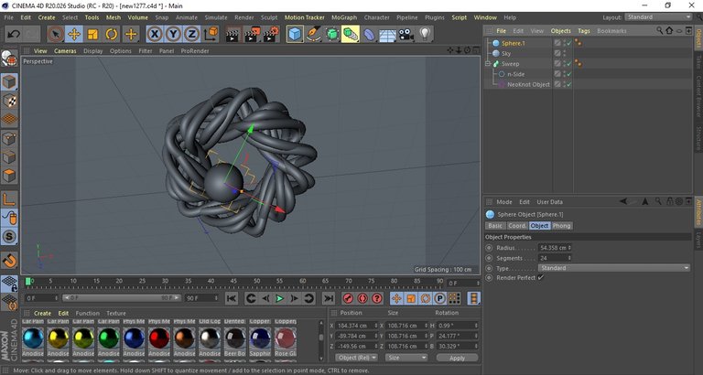This screenshot has width=703, height=375.
Task: Open the Size mode dropdown
Action: tap(406, 358)
